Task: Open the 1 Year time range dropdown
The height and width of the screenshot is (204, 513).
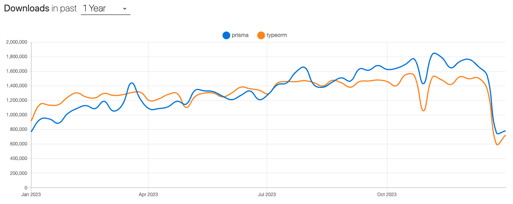Action: click(x=105, y=8)
